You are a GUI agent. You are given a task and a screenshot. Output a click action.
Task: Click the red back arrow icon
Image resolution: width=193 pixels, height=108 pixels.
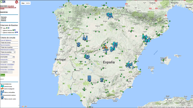tap(17, 2)
